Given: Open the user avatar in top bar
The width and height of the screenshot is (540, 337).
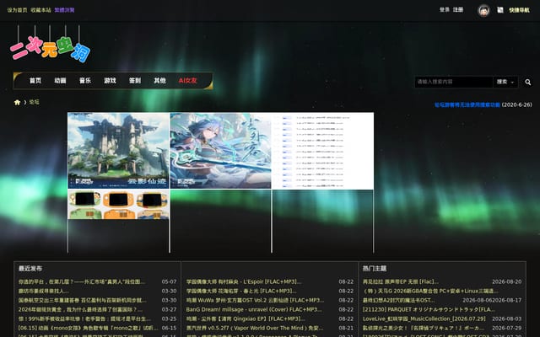Looking at the screenshot, I should tap(483, 10).
